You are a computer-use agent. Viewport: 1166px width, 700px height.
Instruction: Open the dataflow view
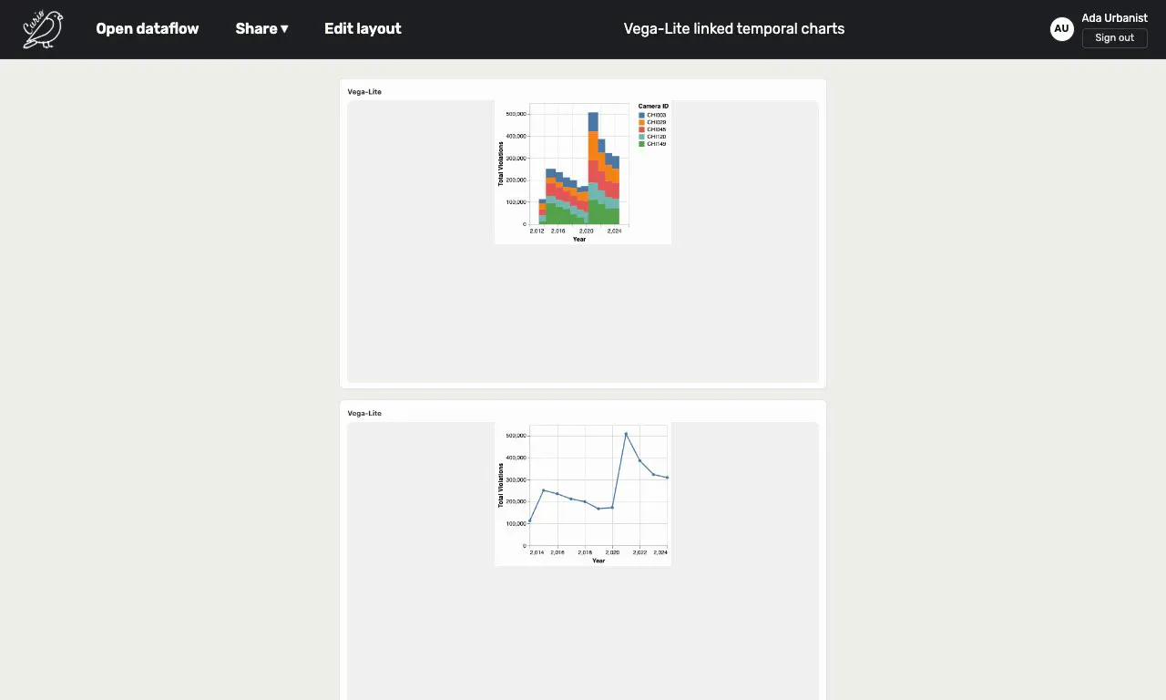click(x=148, y=29)
